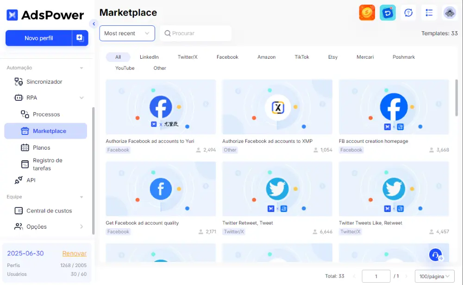Viewport: 463px width, 285px height.
Task: Filter templates by Twitter/X tab
Action: point(188,57)
